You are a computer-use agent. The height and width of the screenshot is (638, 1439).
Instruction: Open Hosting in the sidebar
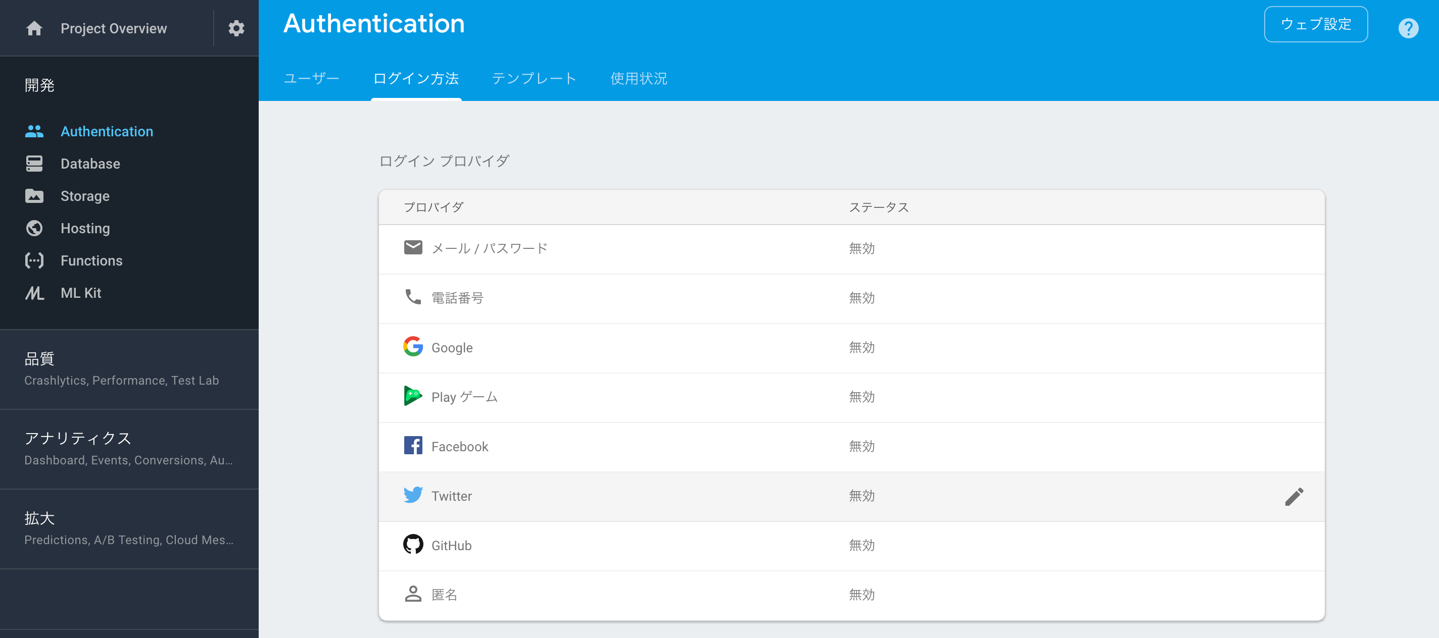pyautogui.click(x=85, y=228)
